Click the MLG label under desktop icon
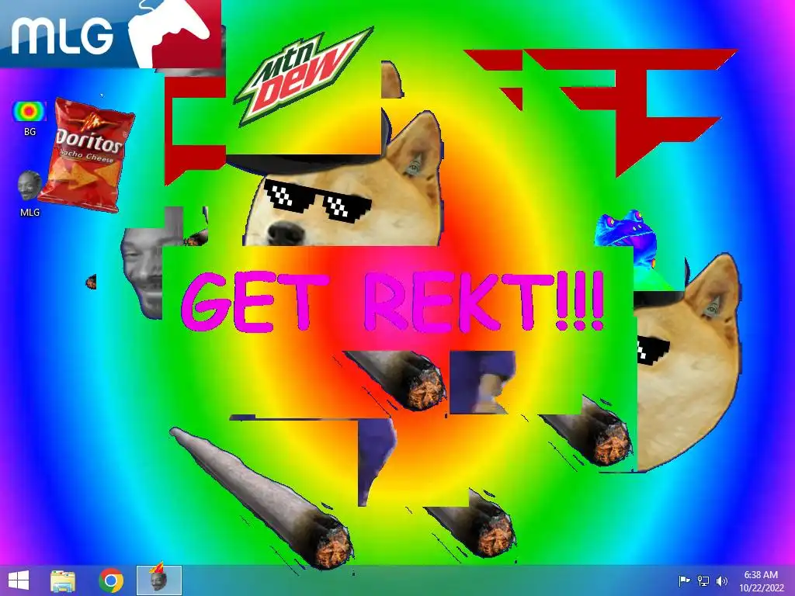Viewport: 795px width, 596px height. point(30,213)
